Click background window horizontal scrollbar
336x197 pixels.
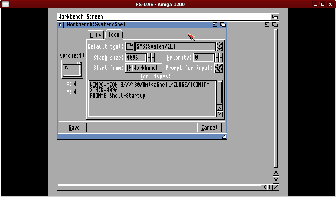click(160, 187)
